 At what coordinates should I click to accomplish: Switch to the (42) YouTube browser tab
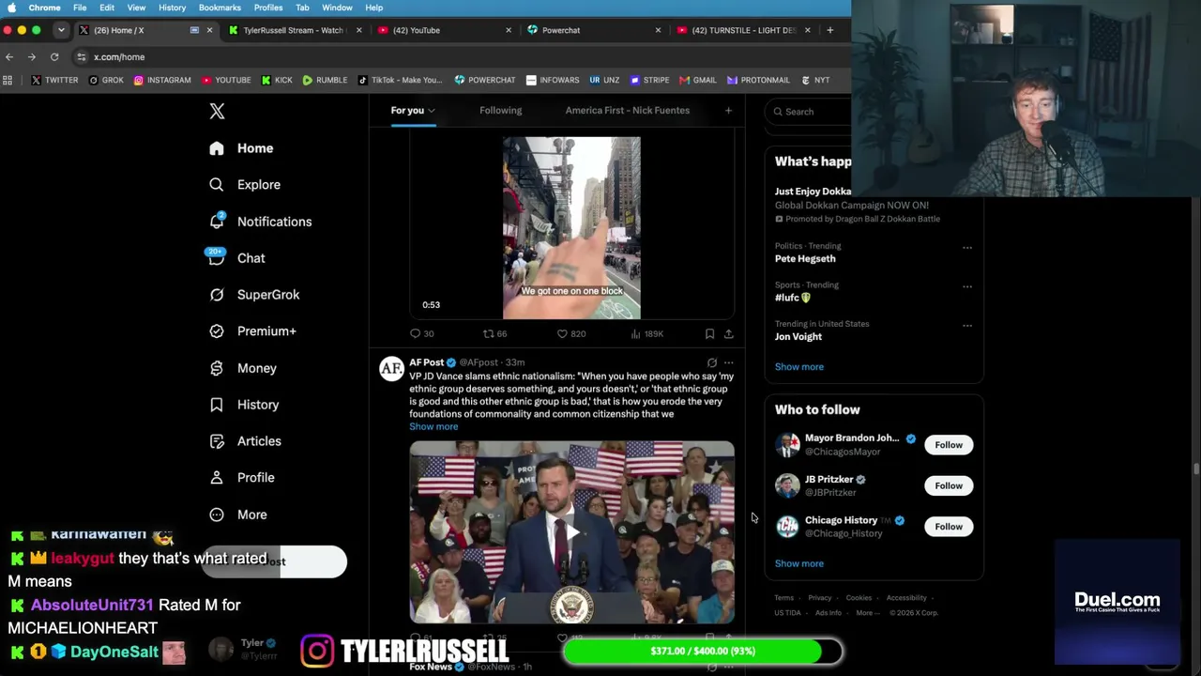444,30
